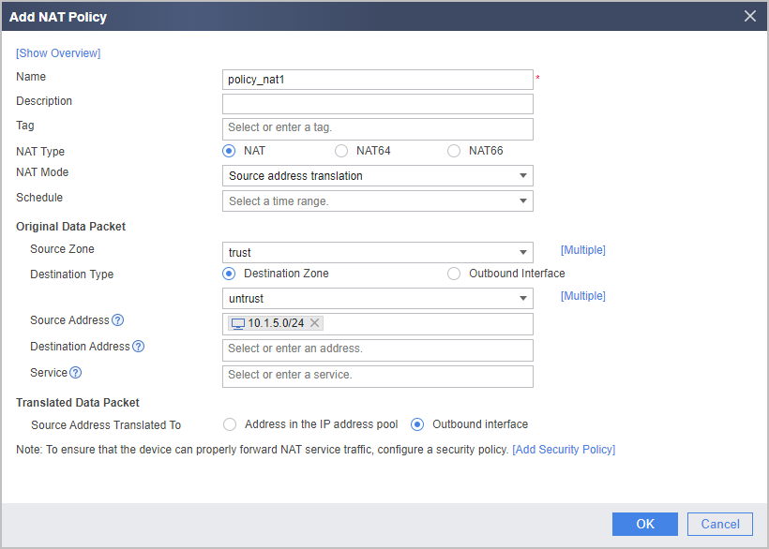Click the Source Address help icon
This screenshot has height=549, width=769.
click(x=118, y=320)
